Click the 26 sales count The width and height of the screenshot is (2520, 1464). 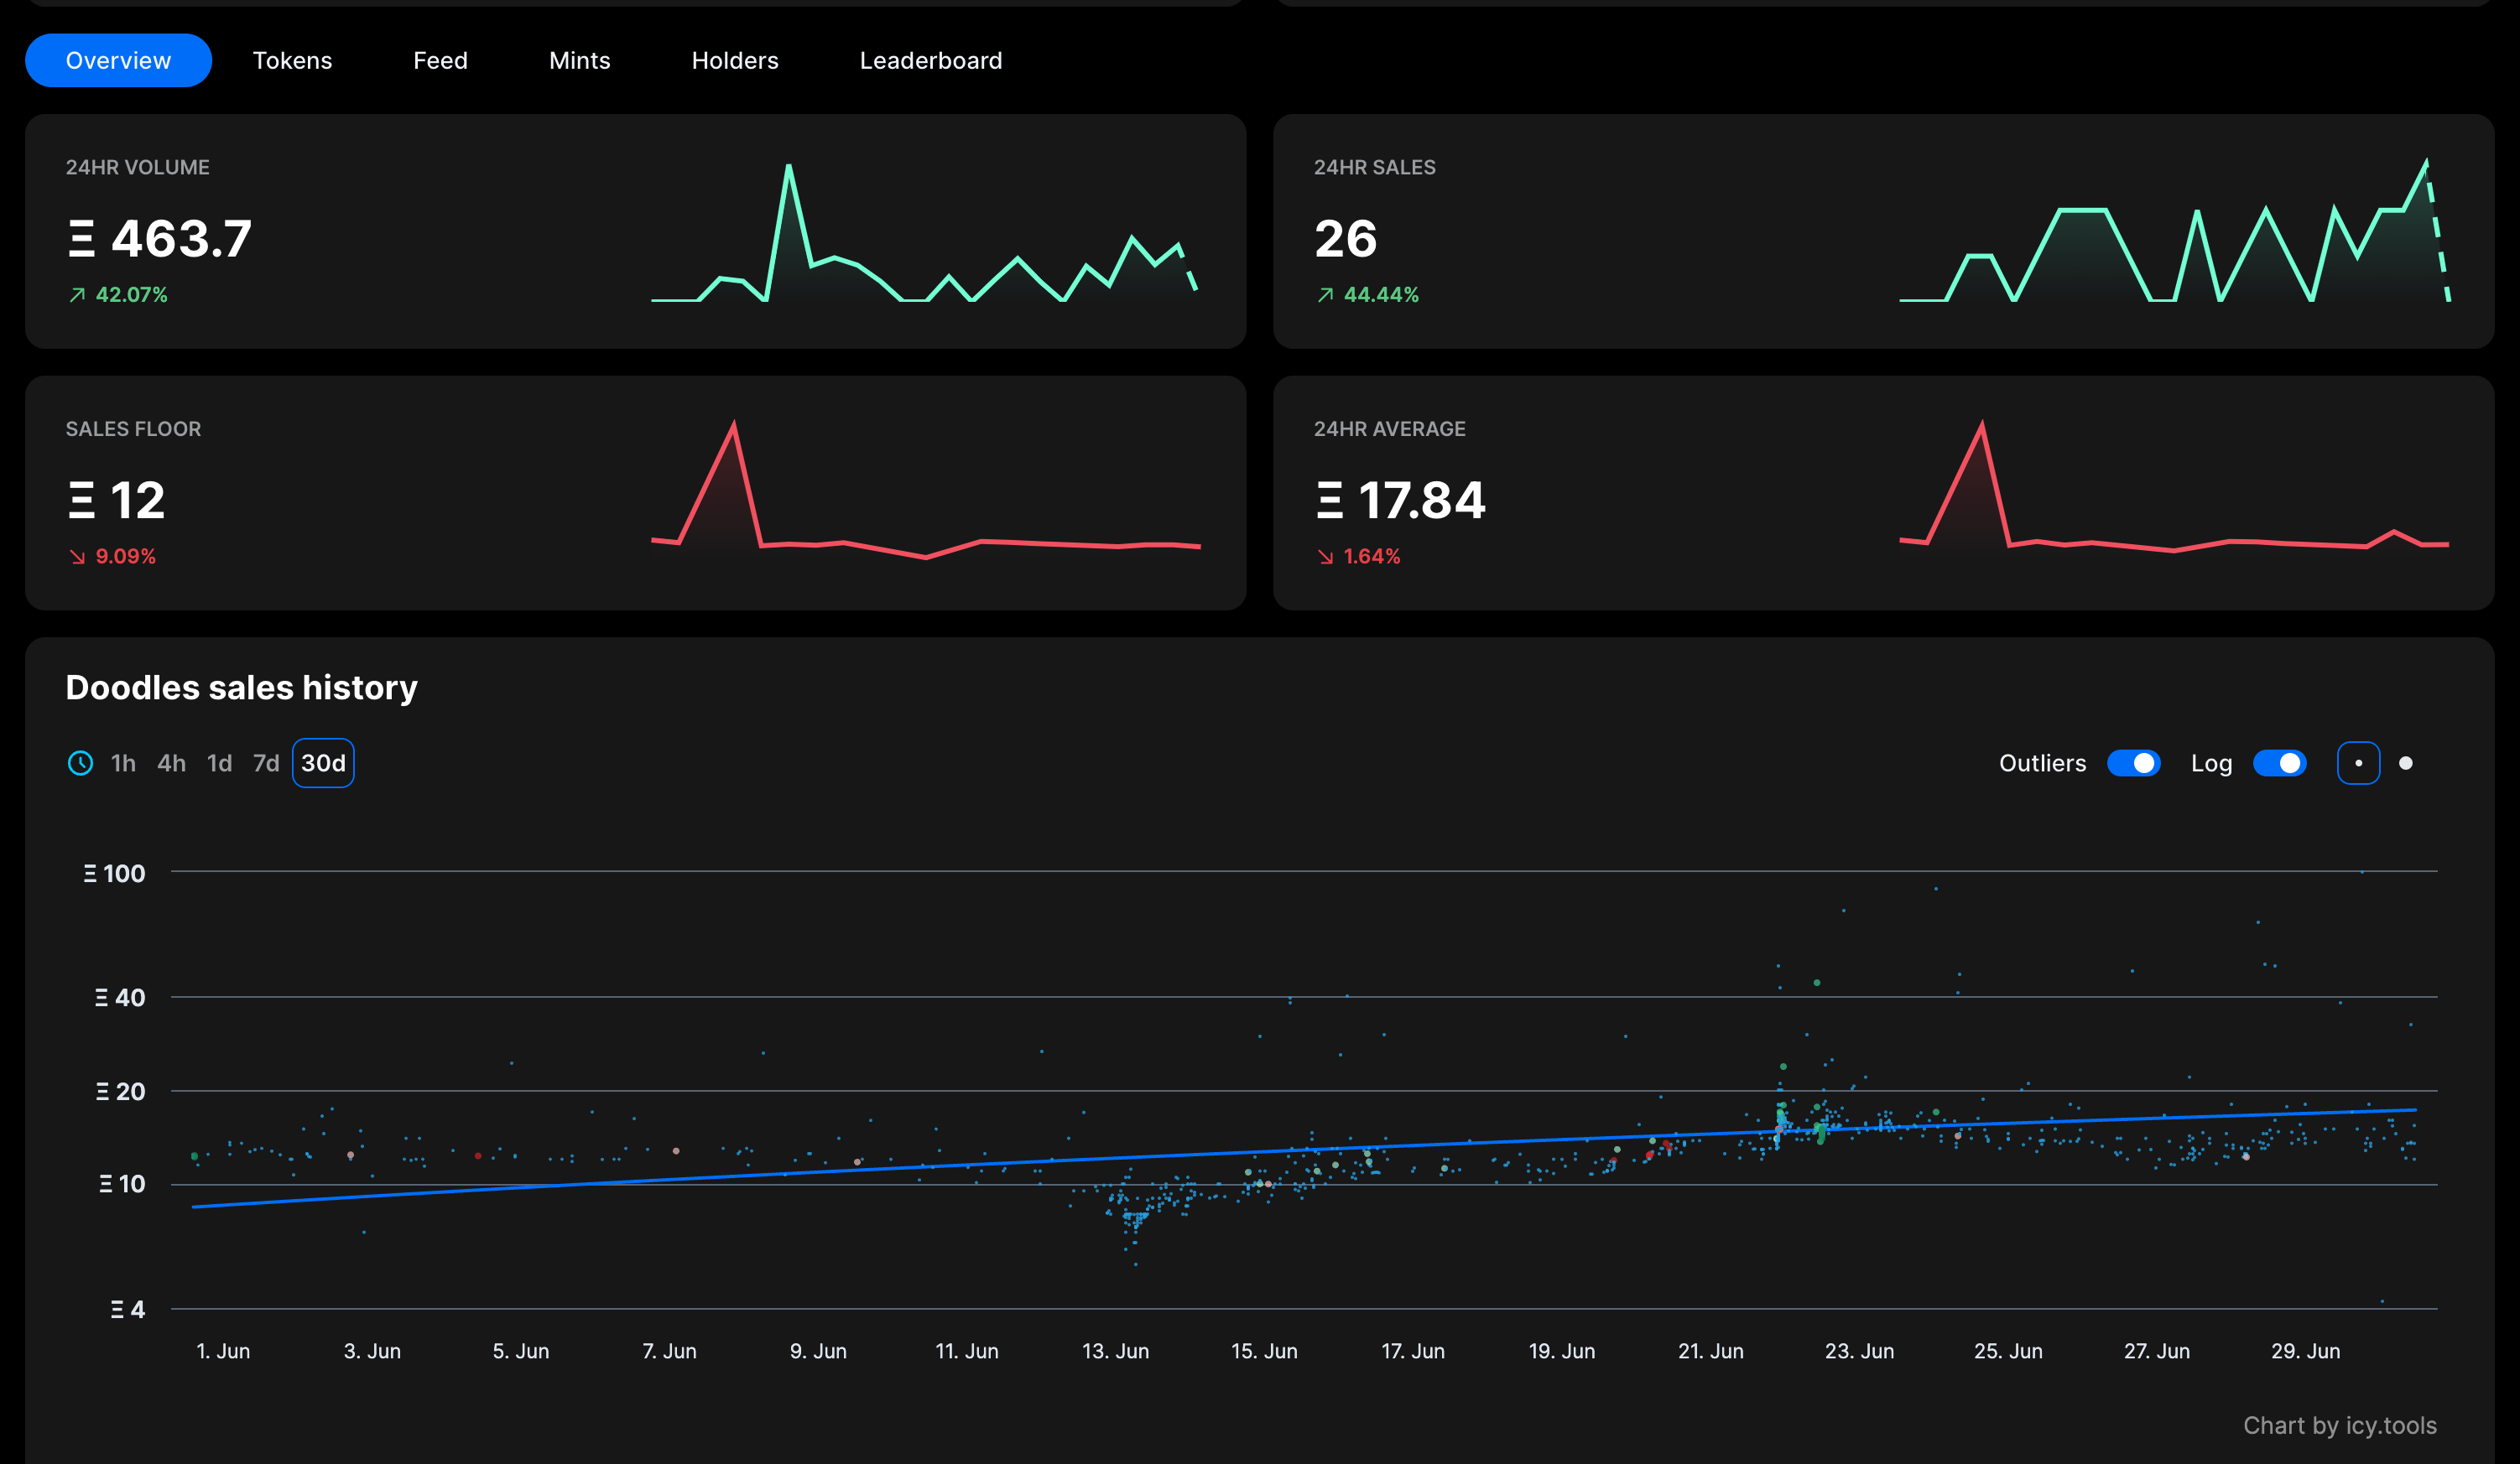1345,239
